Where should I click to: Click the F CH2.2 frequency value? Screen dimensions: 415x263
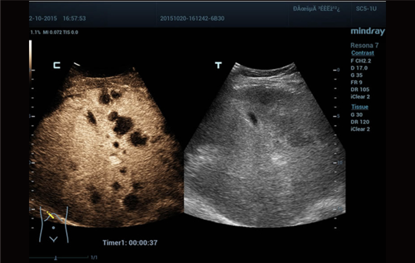point(361,61)
